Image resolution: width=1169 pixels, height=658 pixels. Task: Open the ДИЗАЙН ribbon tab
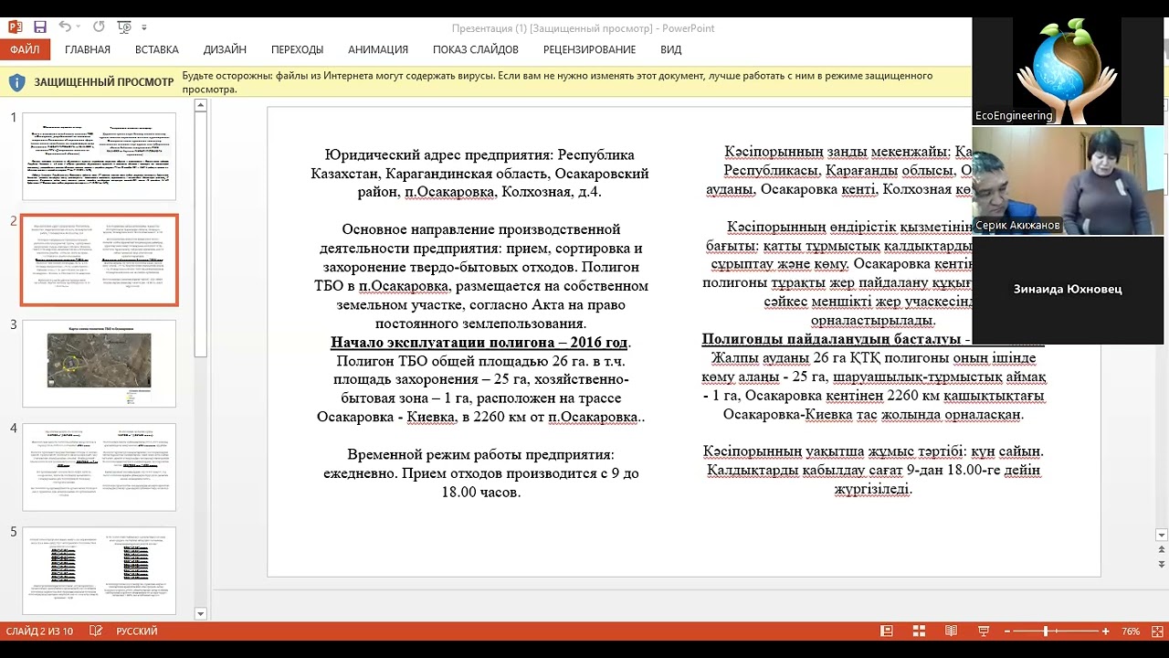click(x=225, y=49)
